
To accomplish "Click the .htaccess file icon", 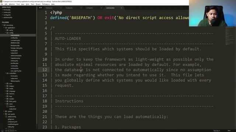I will (7, 106).
